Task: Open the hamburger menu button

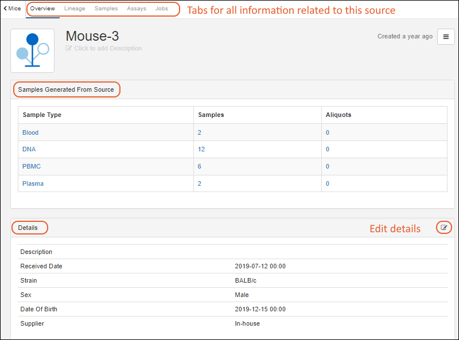Action: pos(446,37)
